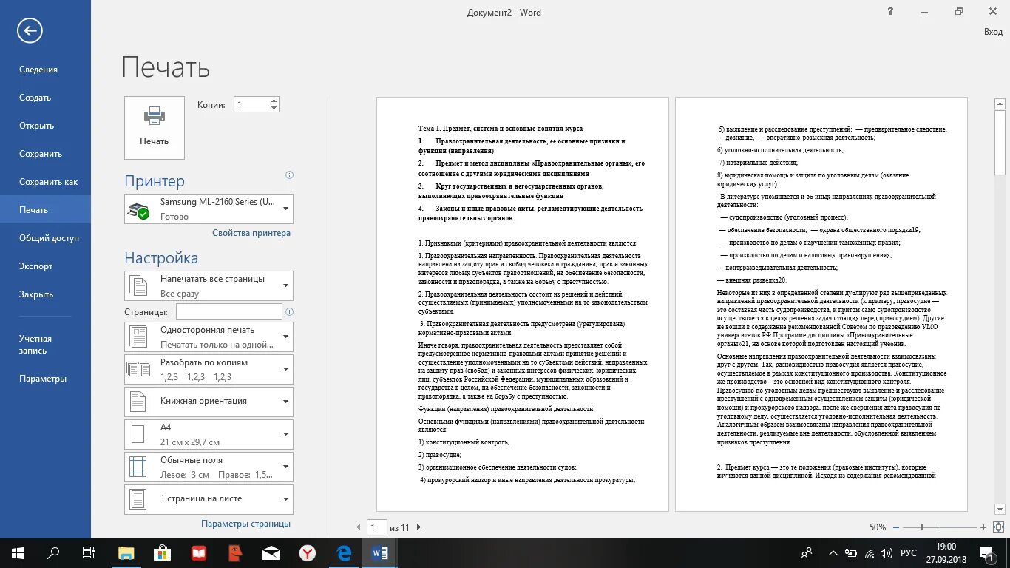Expand the print all pages dropdown
The width and height of the screenshot is (1010, 568).
pos(209,285)
